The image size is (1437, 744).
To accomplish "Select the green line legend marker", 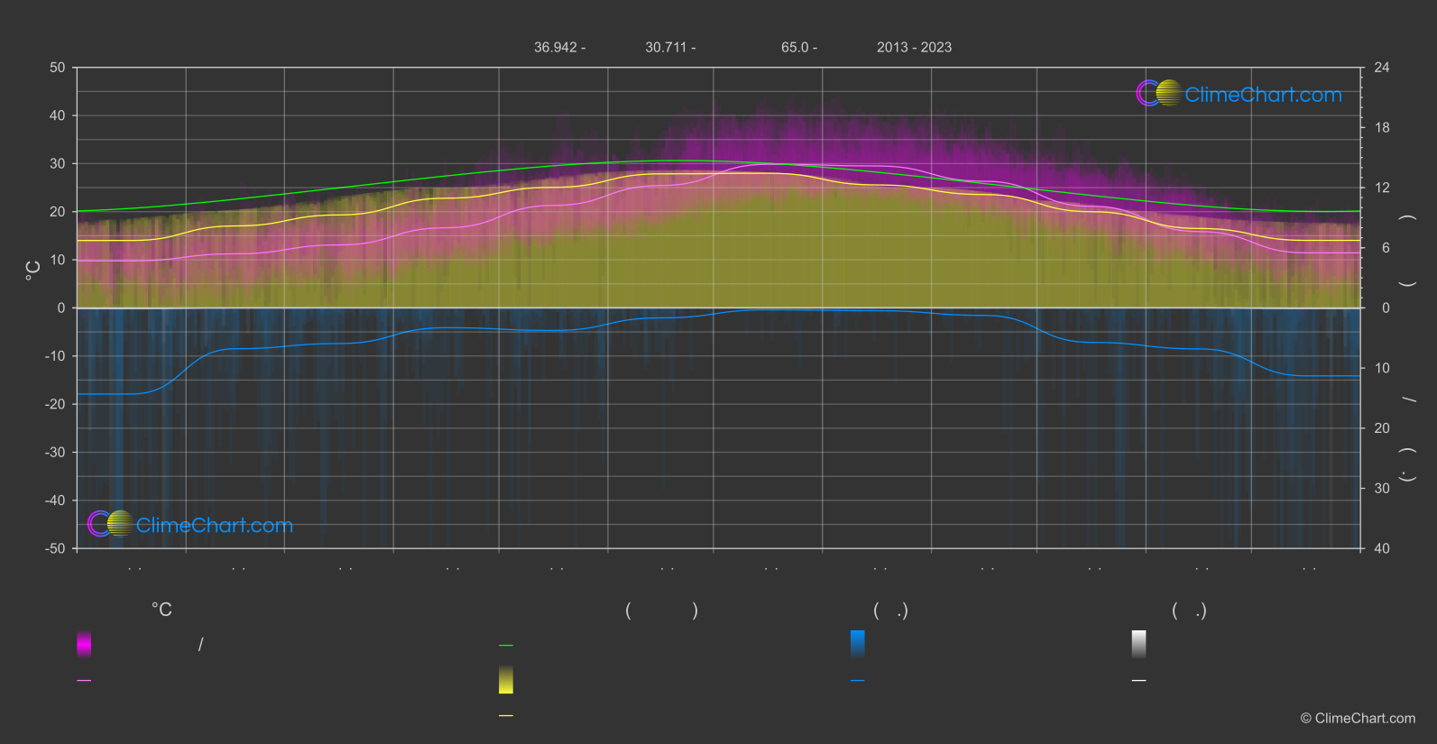I will (x=506, y=646).
